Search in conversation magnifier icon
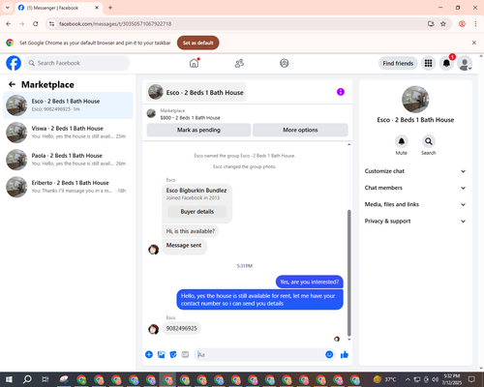The width and height of the screenshot is (484, 387). click(x=429, y=141)
